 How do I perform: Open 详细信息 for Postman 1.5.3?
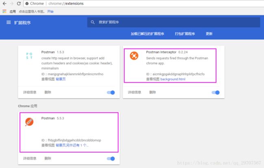(30, 92)
